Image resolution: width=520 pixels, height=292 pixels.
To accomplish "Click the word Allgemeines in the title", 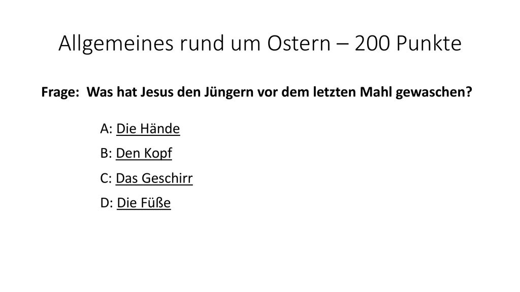I will (116, 44).
